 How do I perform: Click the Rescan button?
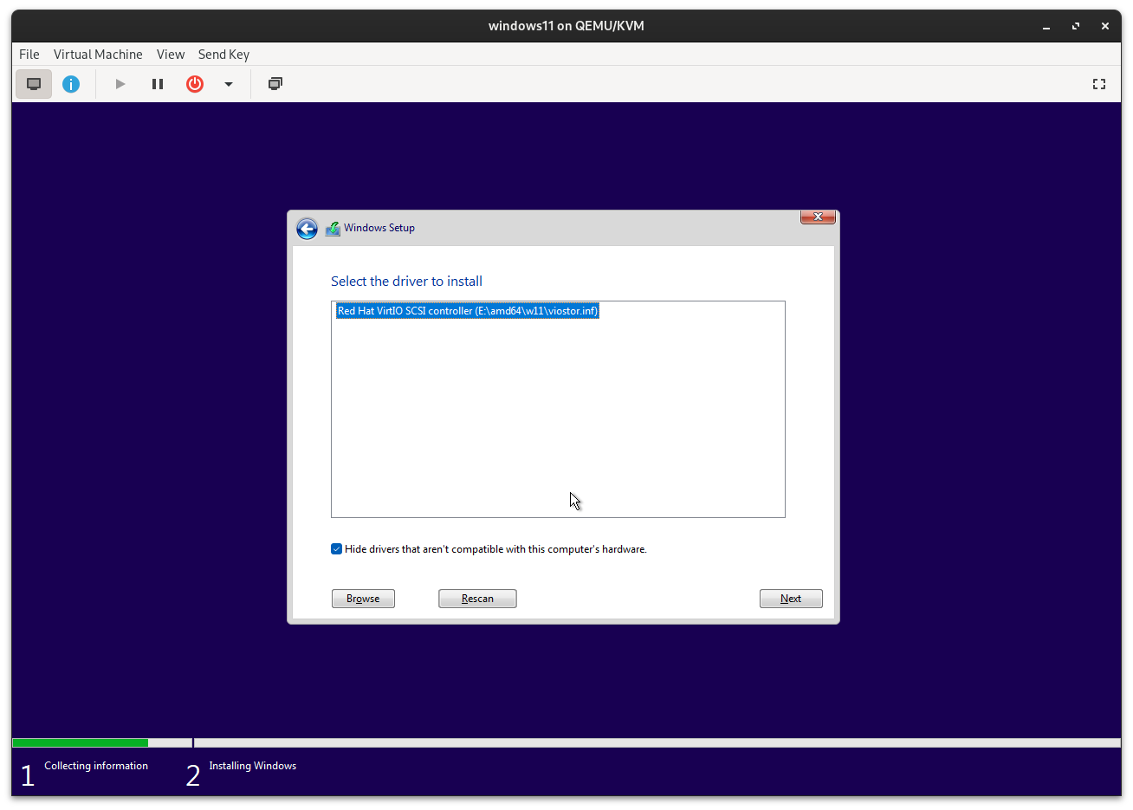477,599
